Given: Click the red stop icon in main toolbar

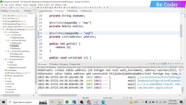Looking at the screenshot, I should tap(55, 8).
